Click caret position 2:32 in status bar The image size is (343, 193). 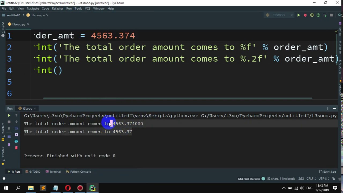point(301,179)
